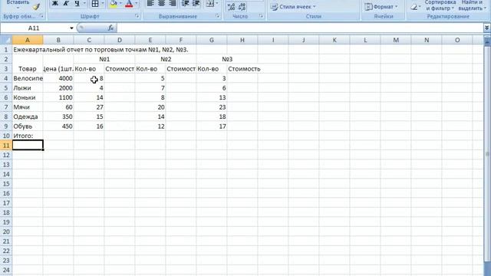Click the vertical scrollbar

coord(487,153)
